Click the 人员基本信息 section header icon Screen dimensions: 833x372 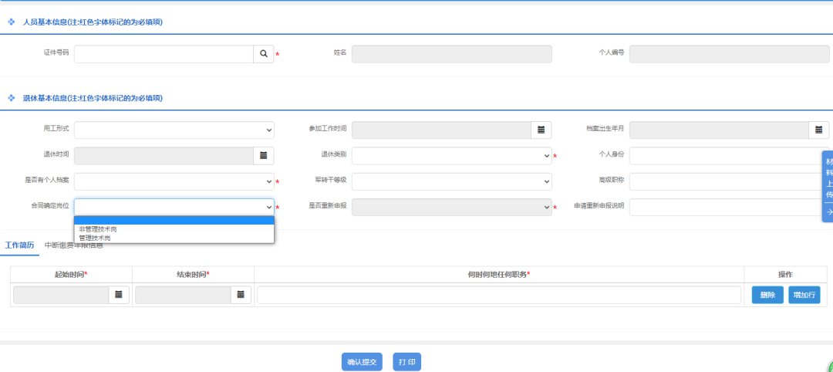point(12,22)
